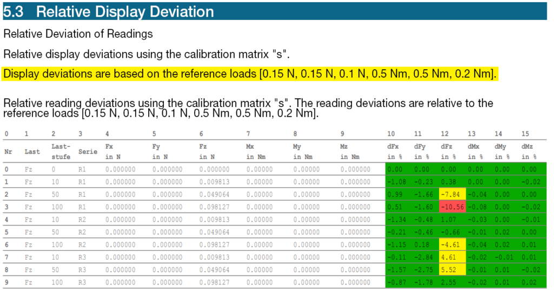Click the "Mx in Nm" column header
557x292 pixels.
(x=256, y=152)
